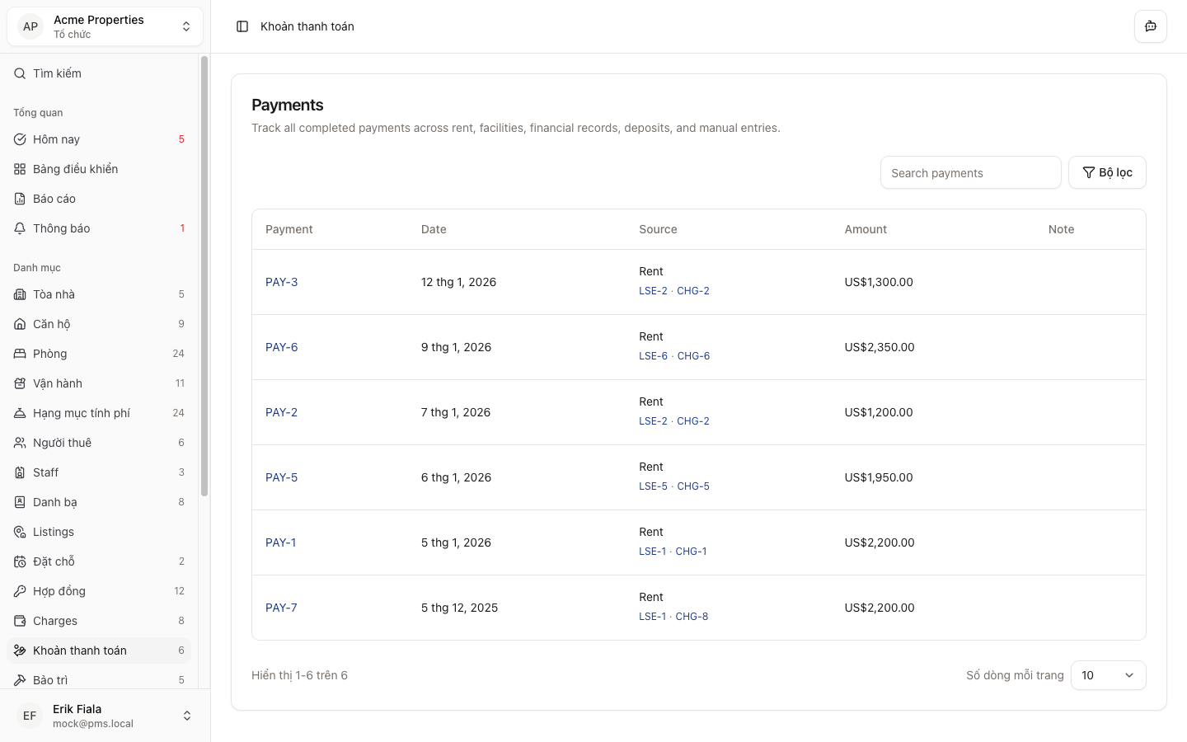Viewport: 1187px width, 742px height.
Task: Expand the Acme Properties organization switcher
Action: [x=105, y=26]
